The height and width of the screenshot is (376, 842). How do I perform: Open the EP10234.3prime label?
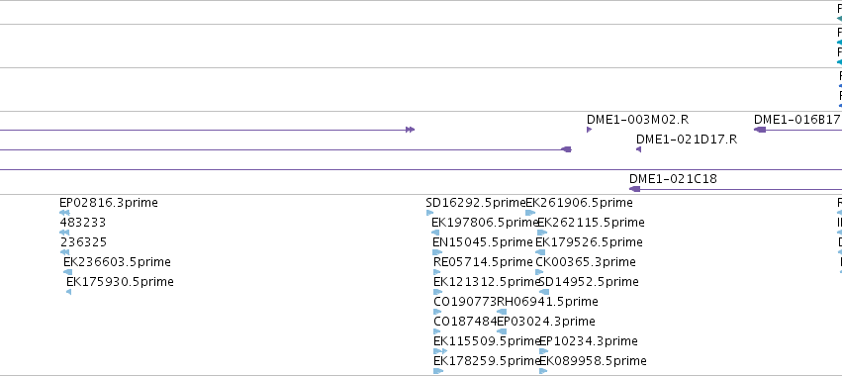589,341
